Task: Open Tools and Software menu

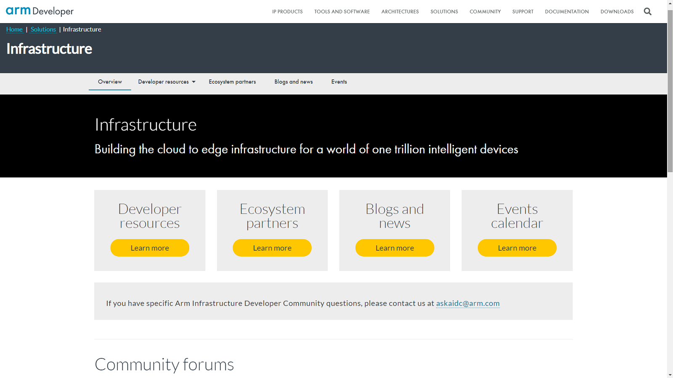Action: coord(342,12)
